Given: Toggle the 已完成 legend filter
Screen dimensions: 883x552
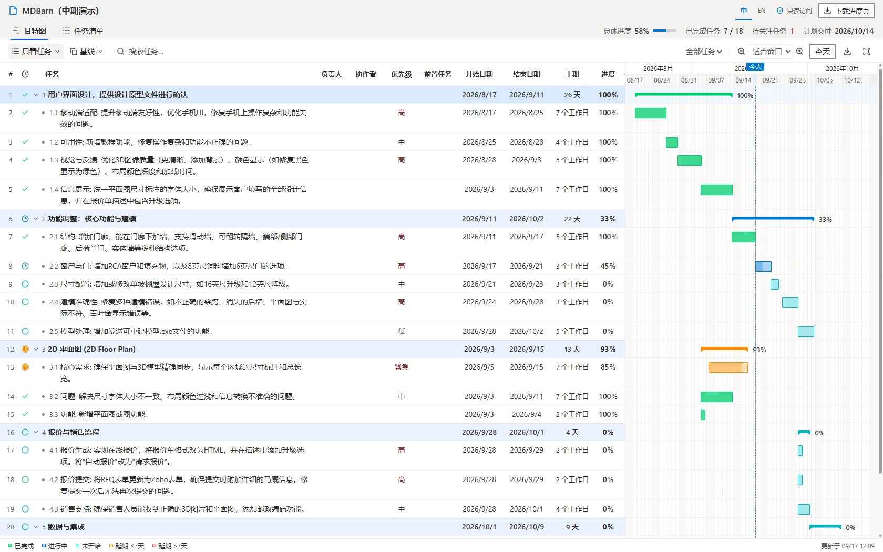Looking at the screenshot, I should click(x=21, y=546).
